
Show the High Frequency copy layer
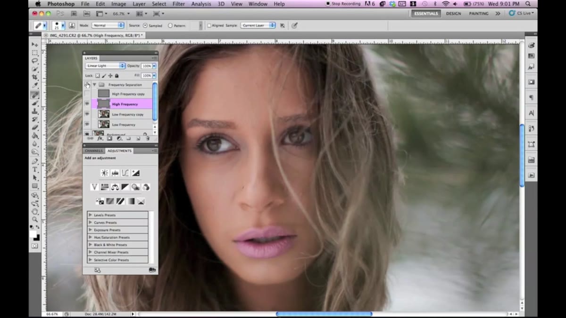[87, 94]
